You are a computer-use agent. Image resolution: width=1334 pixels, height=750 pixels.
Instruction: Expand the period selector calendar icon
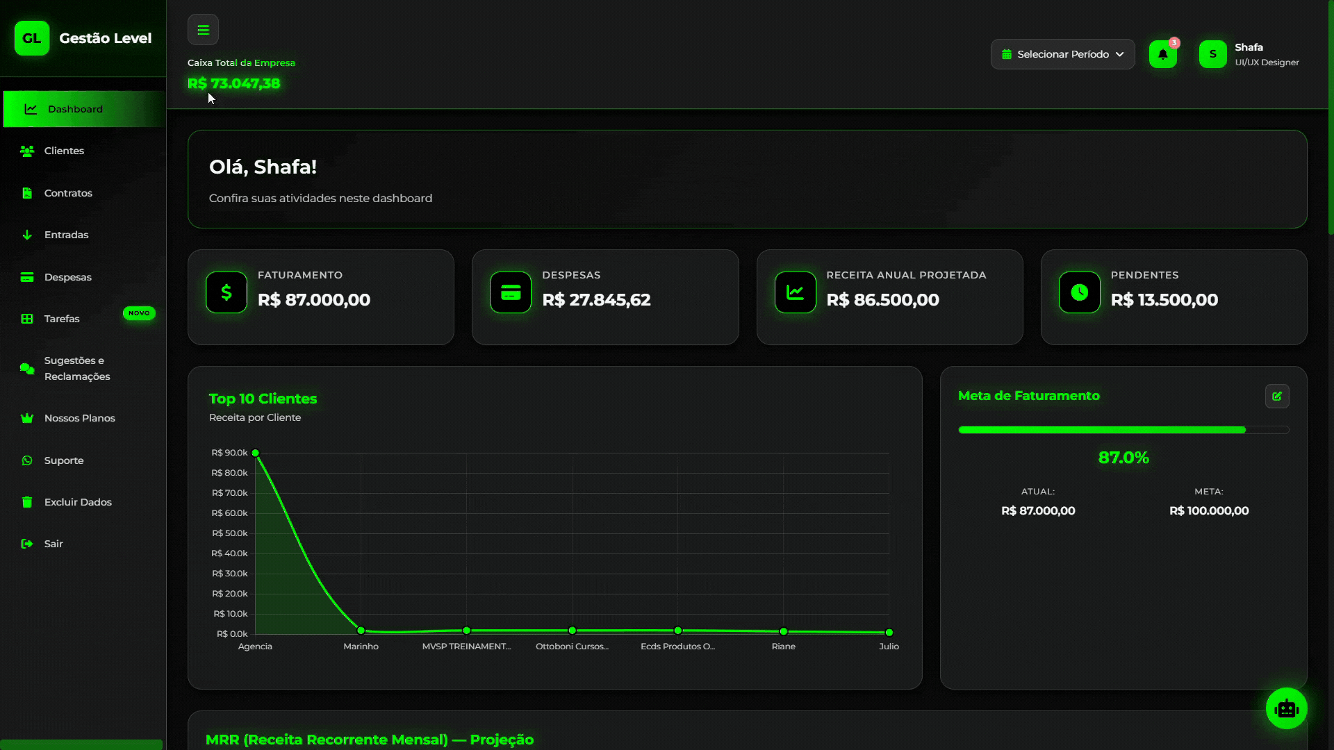(x=1006, y=54)
